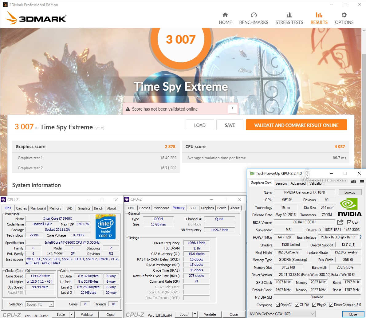Click the Memory CPU-Z window title icon
This screenshot has width=366, height=318.
coord(127,199)
